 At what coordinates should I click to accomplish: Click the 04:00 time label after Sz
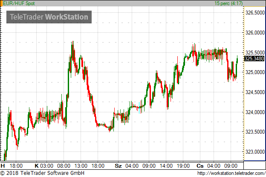[x=132, y=166]
